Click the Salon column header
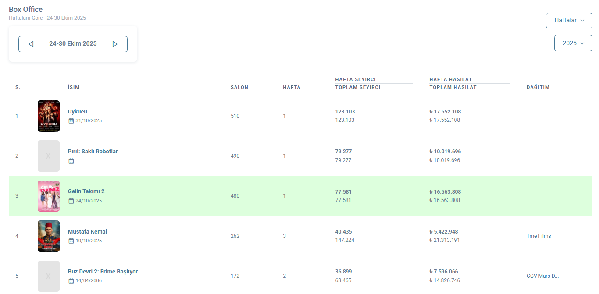This screenshot has width=599, height=294. (239, 87)
